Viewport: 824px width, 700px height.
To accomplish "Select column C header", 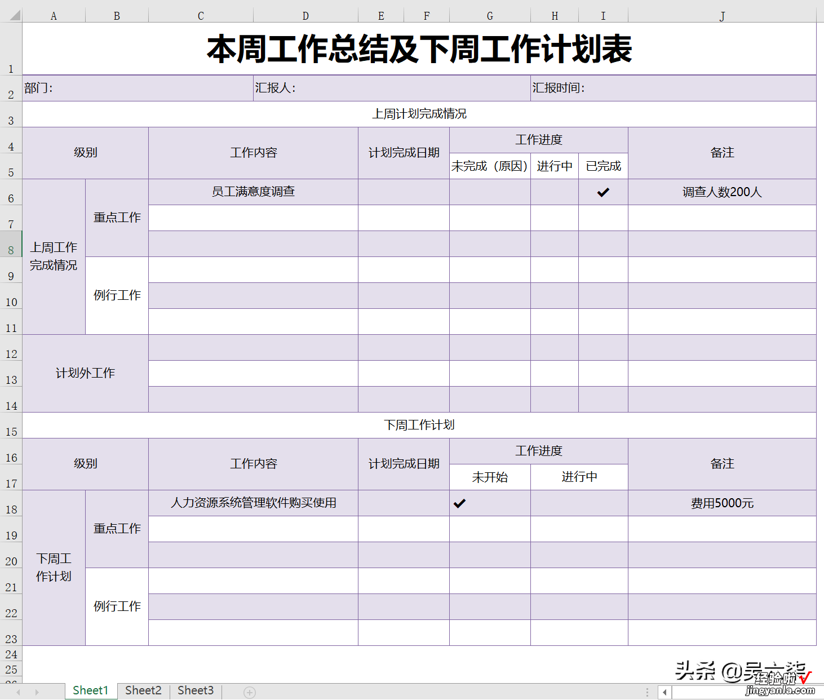I will click(x=201, y=16).
